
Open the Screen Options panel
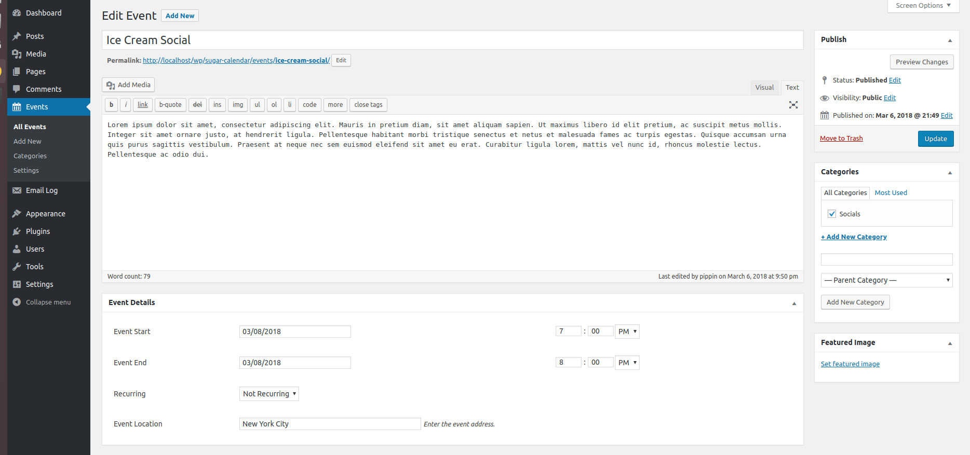point(923,6)
